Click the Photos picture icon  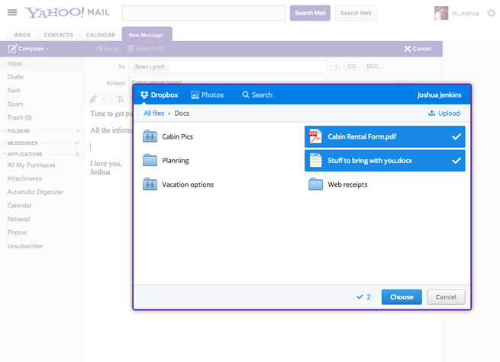pos(195,95)
